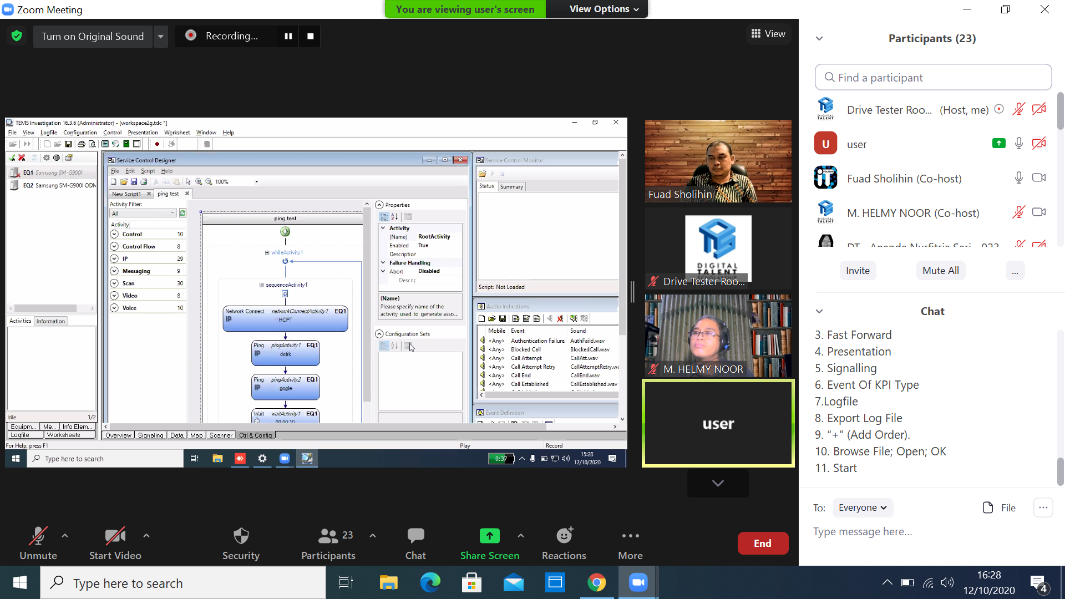The width and height of the screenshot is (1065, 599).
Task: Open the Everyone recipient dropdown
Action: coord(863,507)
